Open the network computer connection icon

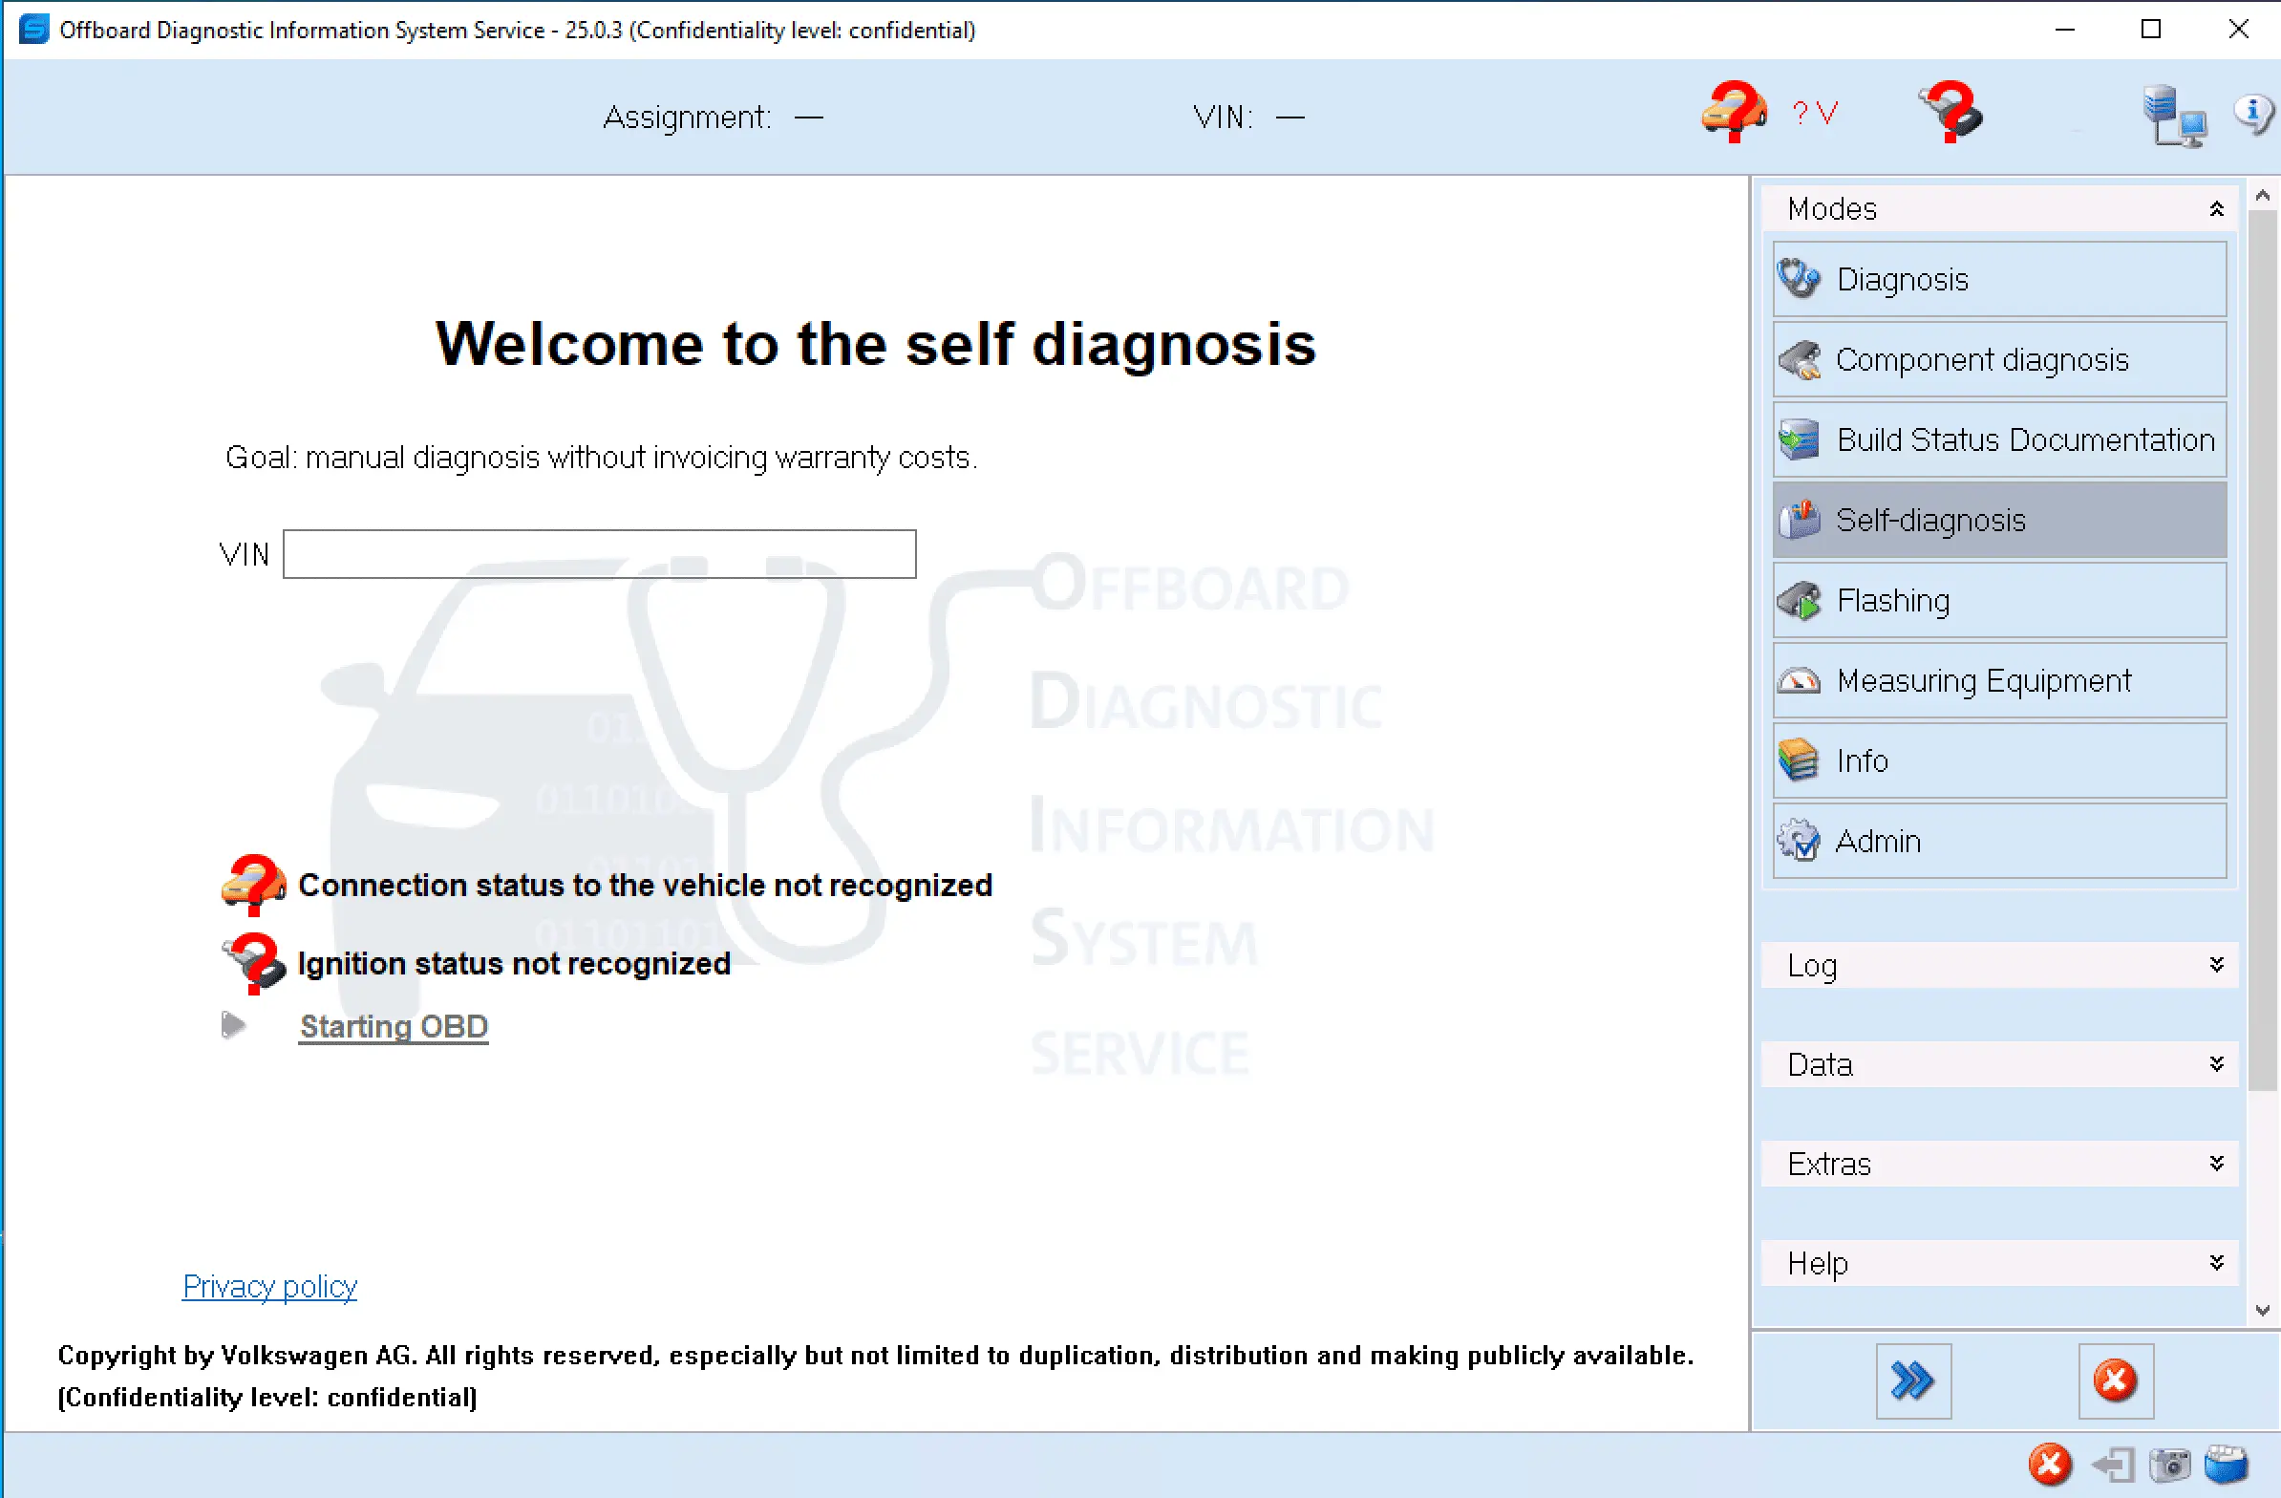point(2174,116)
